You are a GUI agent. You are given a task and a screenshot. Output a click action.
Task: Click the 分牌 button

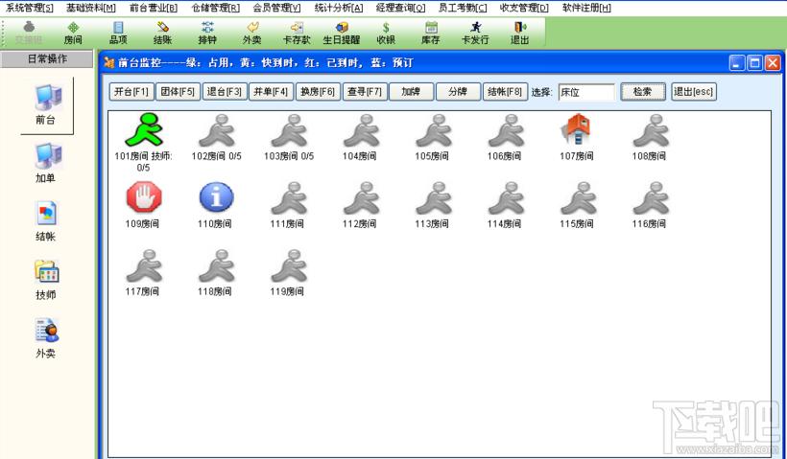click(x=458, y=92)
